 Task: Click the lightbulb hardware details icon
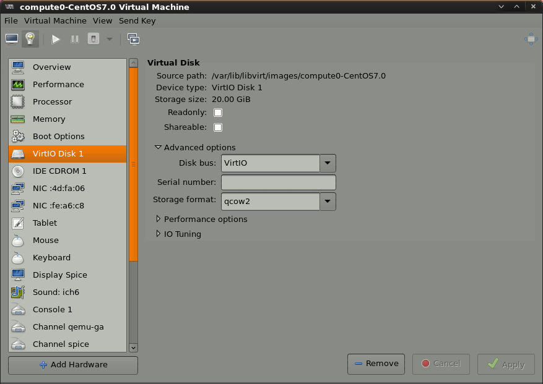pyautogui.click(x=30, y=39)
